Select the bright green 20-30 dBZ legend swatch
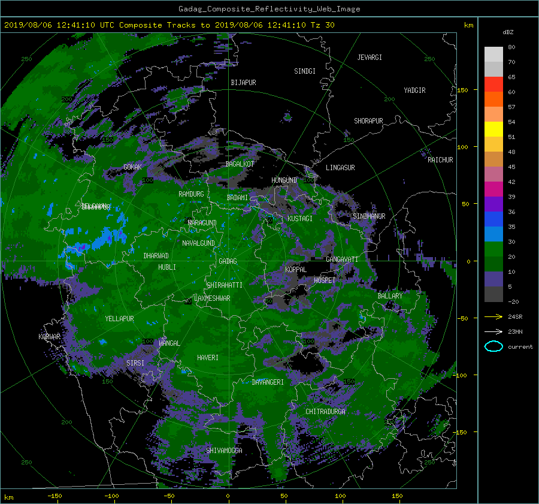Screen dimensions: 539x504 (x=493, y=249)
